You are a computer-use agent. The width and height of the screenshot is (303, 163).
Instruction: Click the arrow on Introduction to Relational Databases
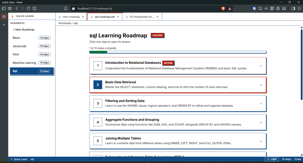click(261, 66)
